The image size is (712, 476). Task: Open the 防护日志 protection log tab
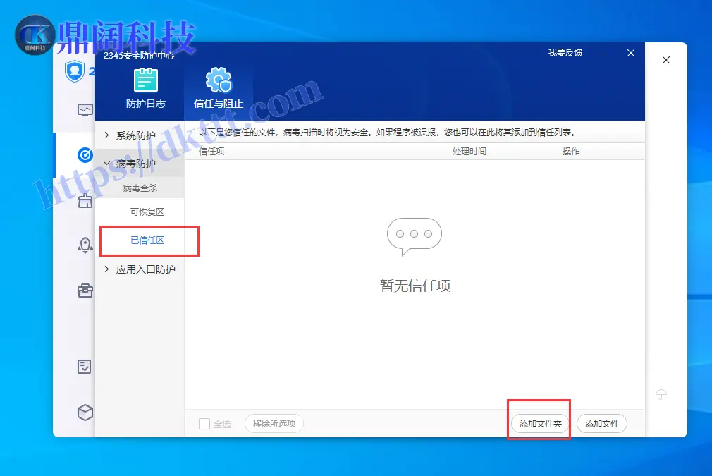pos(146,89)
